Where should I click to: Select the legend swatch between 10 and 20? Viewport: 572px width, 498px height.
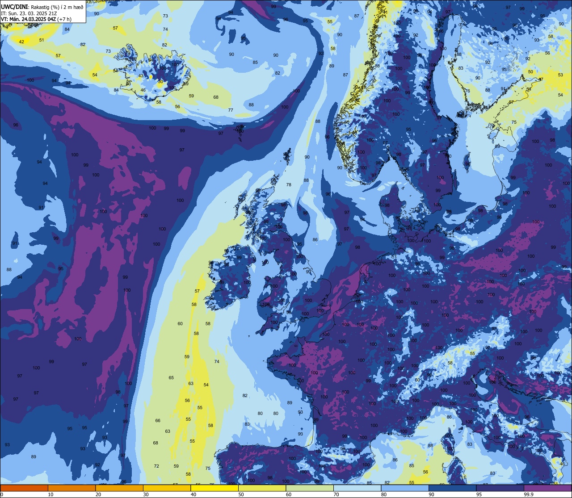pos(71,488)
